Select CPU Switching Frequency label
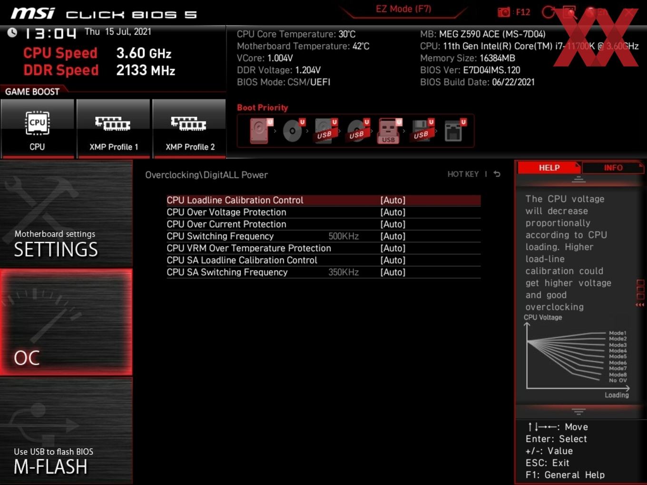The height and width of the screenshot is (485, 647). [x=220, y=236]
